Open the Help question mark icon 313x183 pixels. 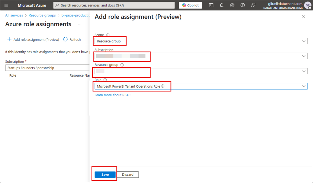(x=242, y=5)
